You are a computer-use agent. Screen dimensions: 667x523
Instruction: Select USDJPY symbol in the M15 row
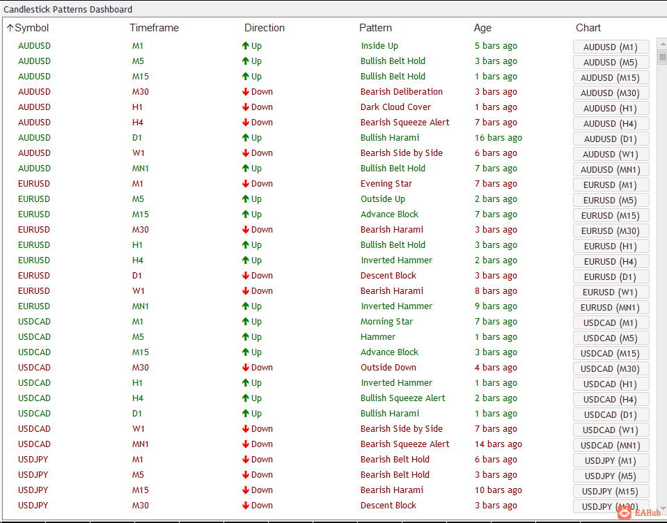click(x=33, y=490)
